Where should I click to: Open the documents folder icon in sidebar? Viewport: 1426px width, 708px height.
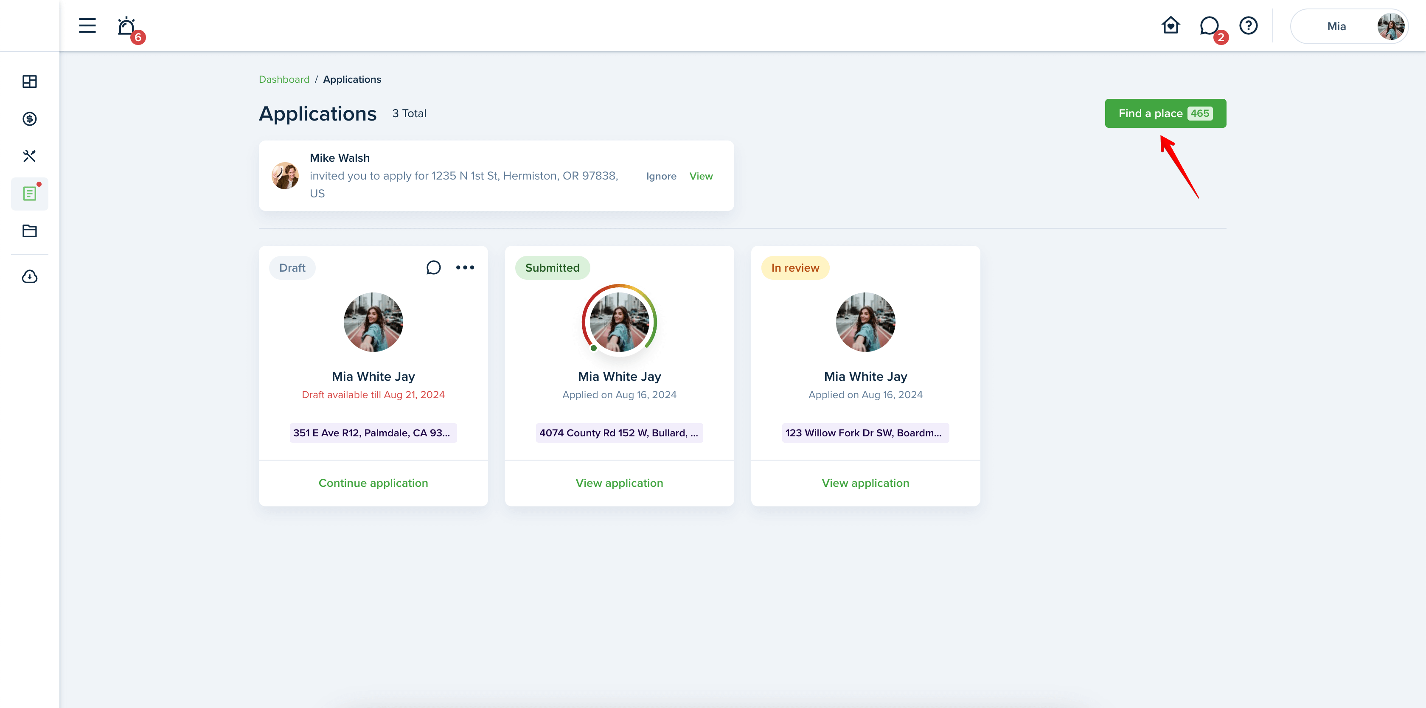click(29, 231)
